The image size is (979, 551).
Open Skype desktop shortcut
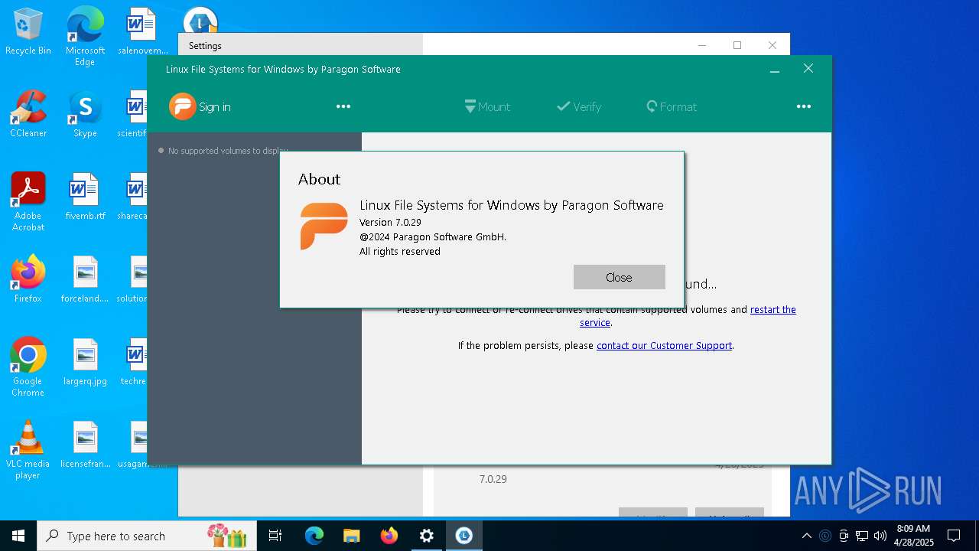coord(85,114)
